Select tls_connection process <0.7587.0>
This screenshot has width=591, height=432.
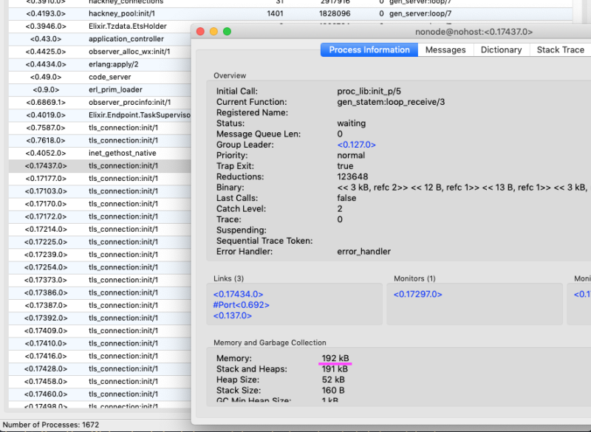pos(96,128)
